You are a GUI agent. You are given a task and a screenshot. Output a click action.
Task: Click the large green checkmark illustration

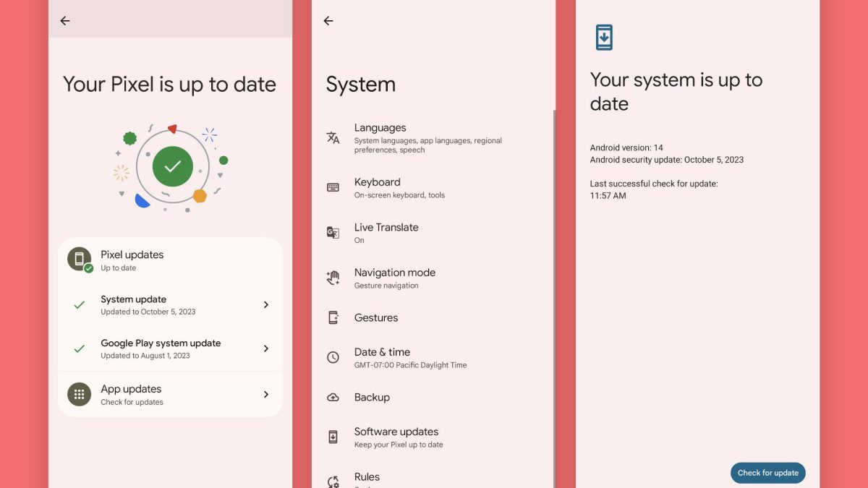tap(172, 166)
